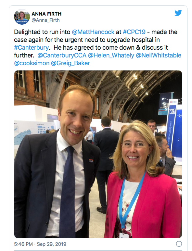Click the Twitter bird logo
The width and height of the screenshot is (192, 251).
tap(178, 13)
